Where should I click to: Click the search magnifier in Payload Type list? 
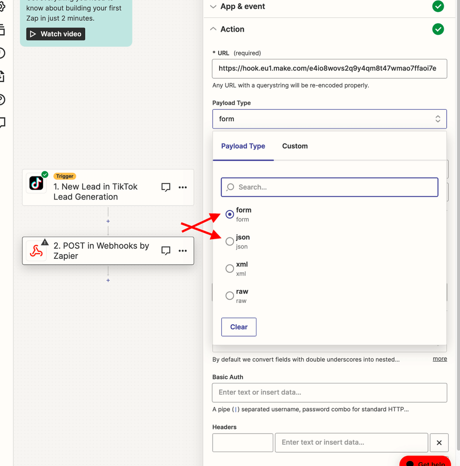click(230, 187)
